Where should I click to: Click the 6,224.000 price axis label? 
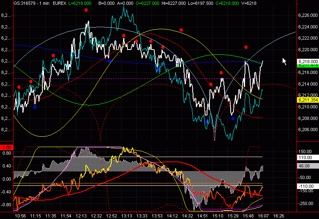click(308, 27)
